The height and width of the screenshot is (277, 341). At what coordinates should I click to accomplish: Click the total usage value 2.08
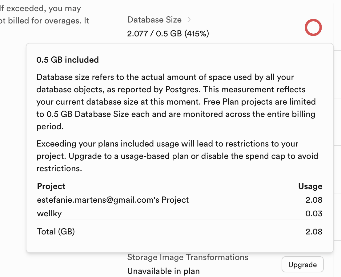314,232
